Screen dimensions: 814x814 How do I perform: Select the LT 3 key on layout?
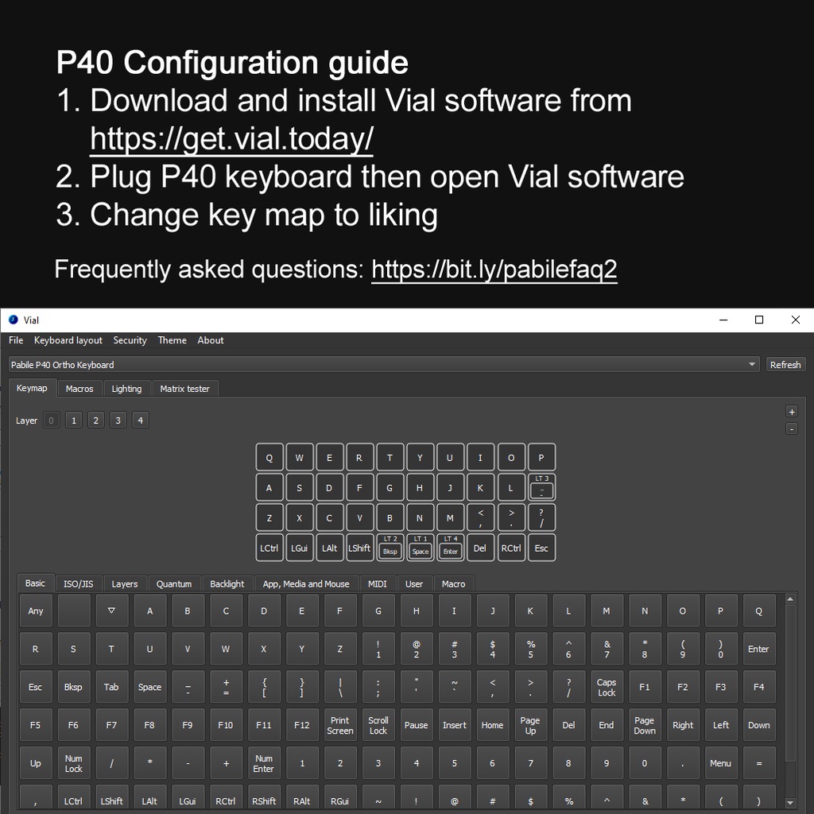tap(541, 487)
